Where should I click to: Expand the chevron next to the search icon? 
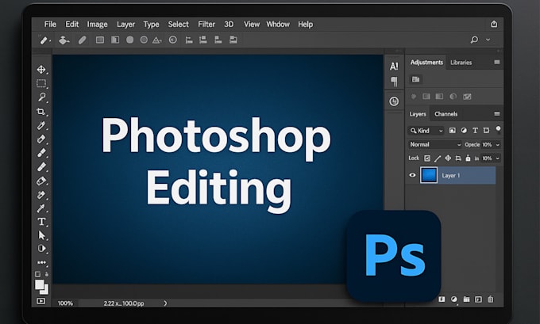(488, 40)
